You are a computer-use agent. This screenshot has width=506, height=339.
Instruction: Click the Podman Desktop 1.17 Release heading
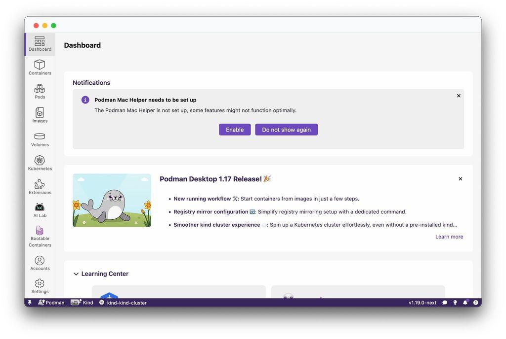[x=215, y=179]
